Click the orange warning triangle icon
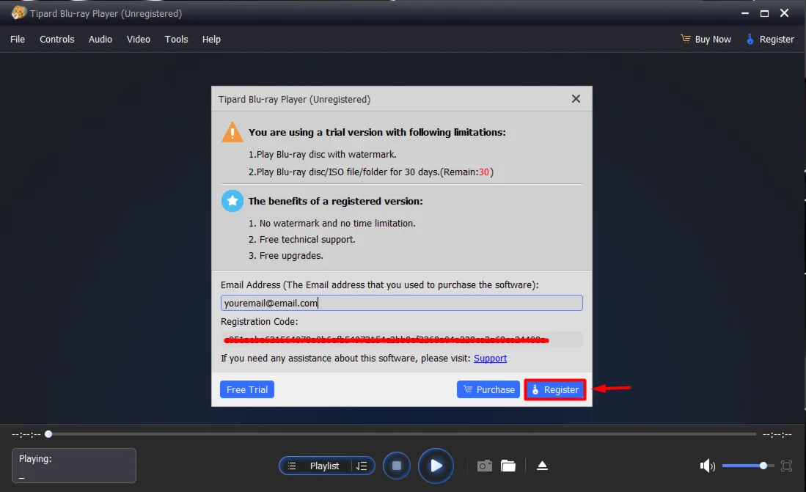 [232, 132]
